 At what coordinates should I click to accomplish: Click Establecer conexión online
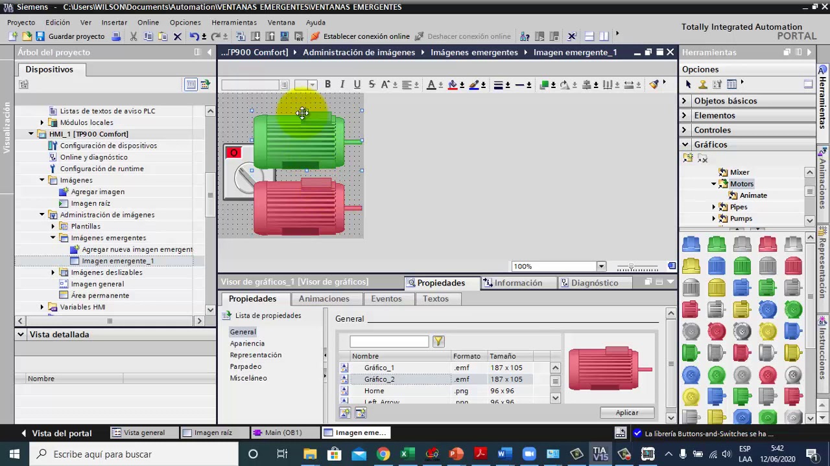(x=361, y=36)
